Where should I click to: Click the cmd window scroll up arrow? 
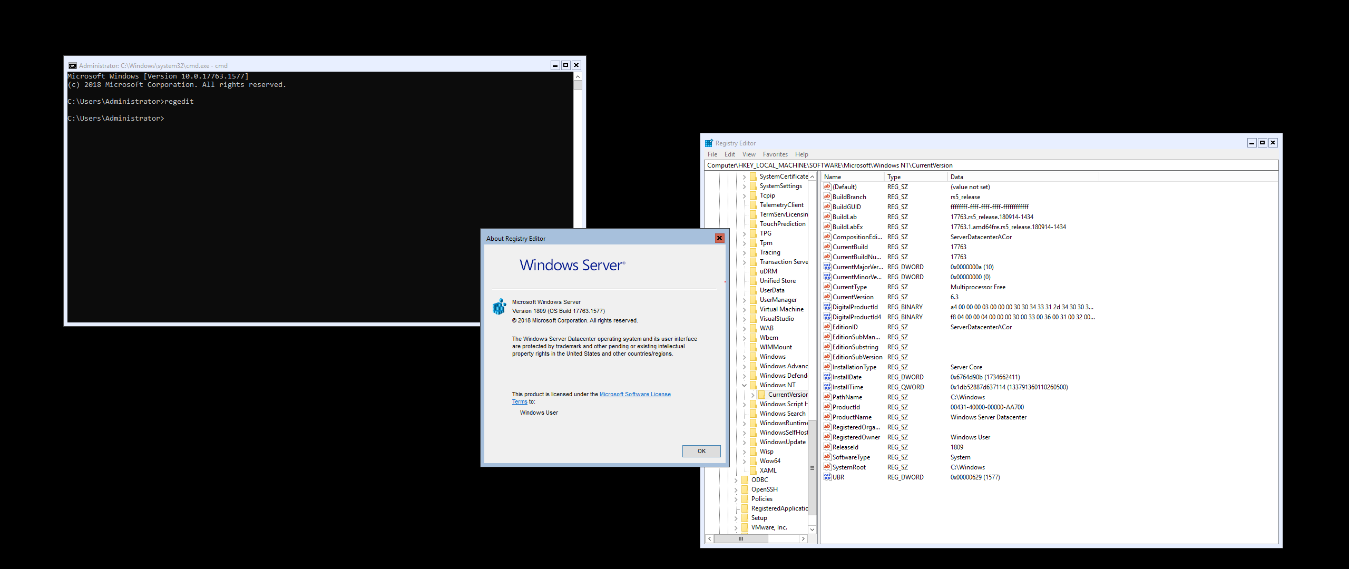pos(578,76)
